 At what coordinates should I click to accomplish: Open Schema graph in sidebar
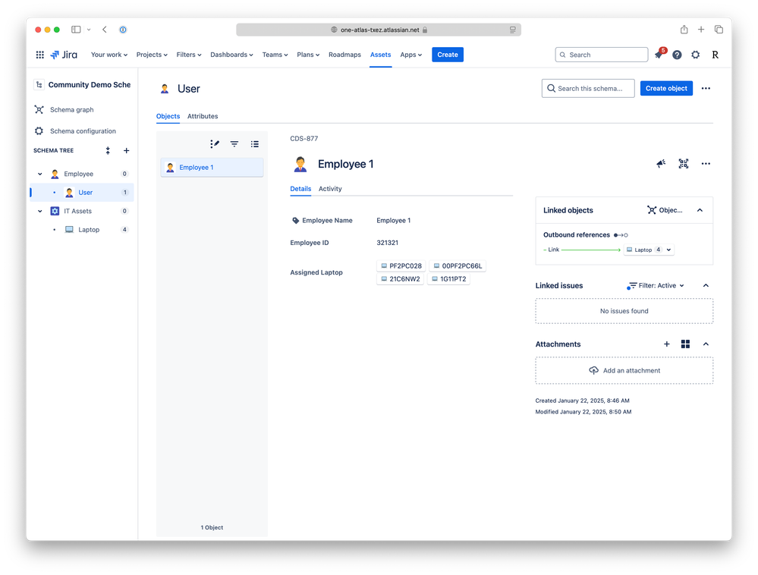[71, 110]
